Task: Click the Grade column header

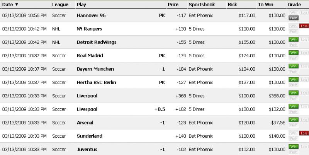Action: tap(294, 4)
